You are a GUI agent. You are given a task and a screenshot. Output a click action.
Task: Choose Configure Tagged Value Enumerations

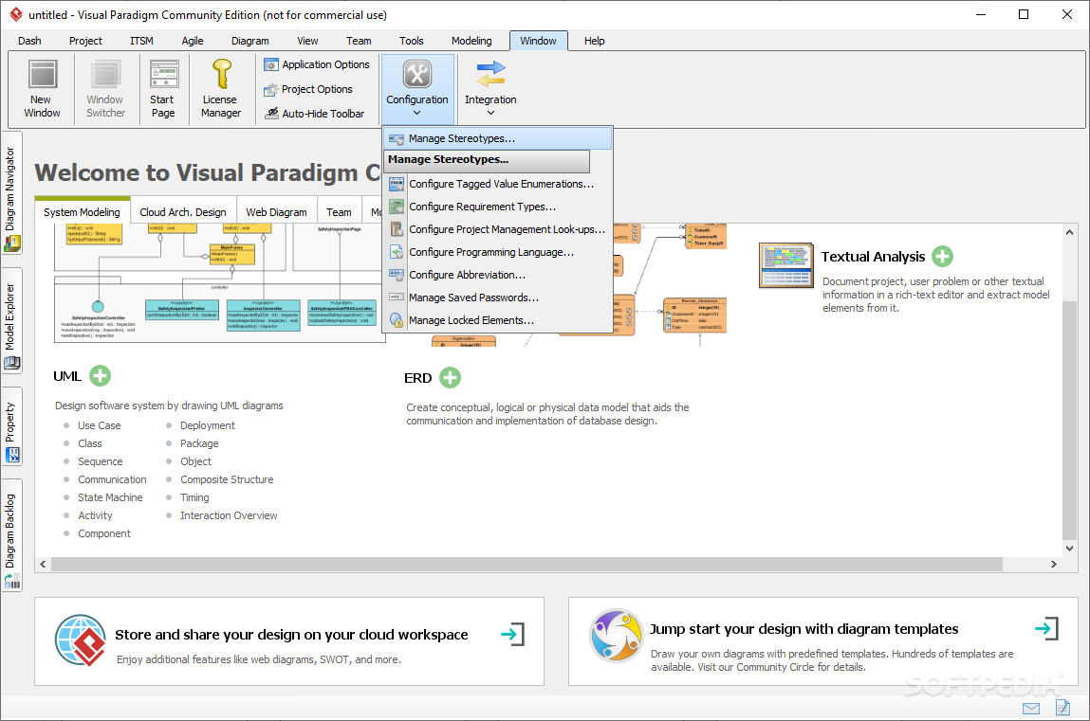click(498, 184)
